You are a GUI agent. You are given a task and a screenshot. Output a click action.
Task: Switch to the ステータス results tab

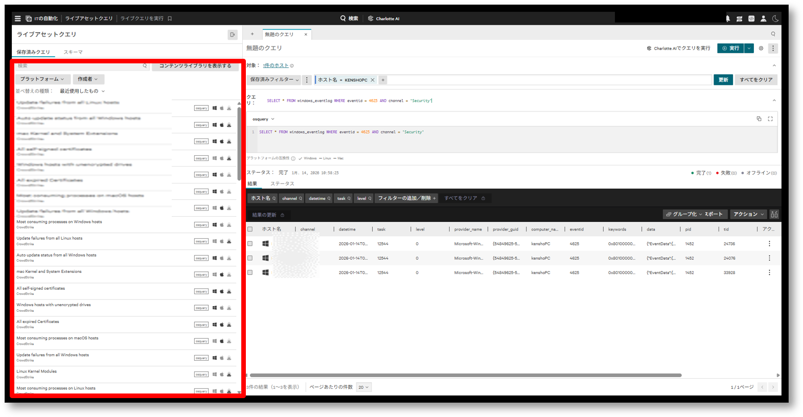(282, 184)
